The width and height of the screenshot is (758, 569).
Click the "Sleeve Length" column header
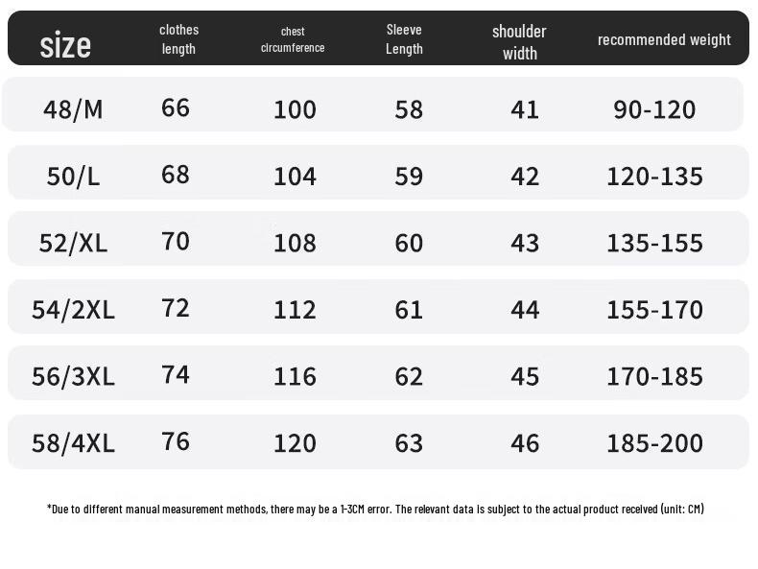[404, 39]
